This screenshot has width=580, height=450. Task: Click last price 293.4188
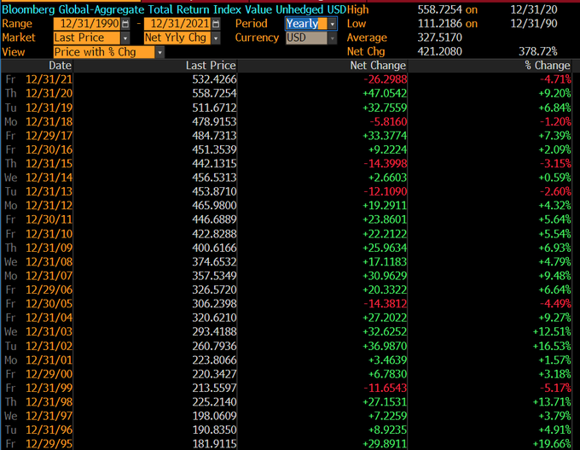tap(214, 331)
